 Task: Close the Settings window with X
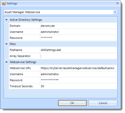[117, 3]
